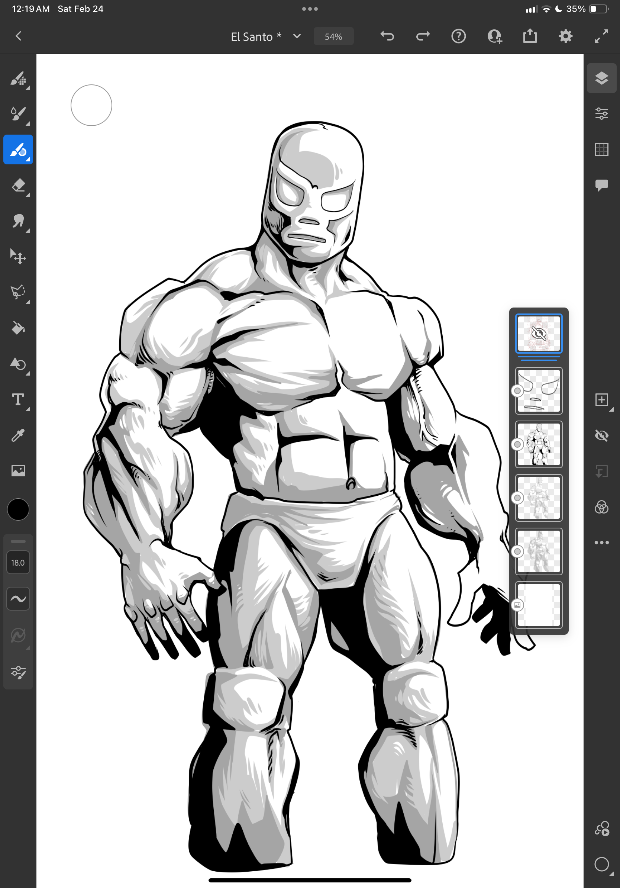Tap the Wi-Fi status icon
Image resolution: width=620 pixels, height=888 pixels.
(x=546, y=9)
